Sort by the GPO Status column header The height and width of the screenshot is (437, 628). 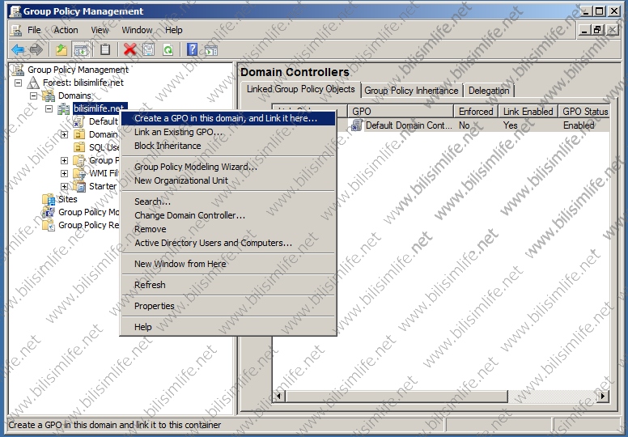(584, 112)
